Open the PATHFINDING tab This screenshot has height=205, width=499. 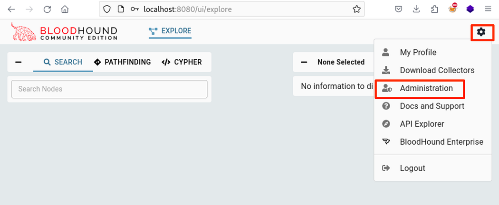(x=123, y=62)
